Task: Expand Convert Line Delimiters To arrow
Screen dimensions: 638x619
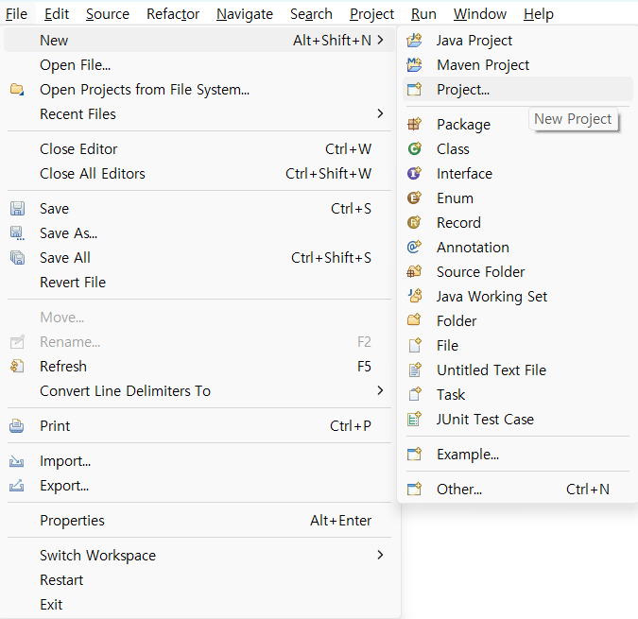Action: [381, 390]
